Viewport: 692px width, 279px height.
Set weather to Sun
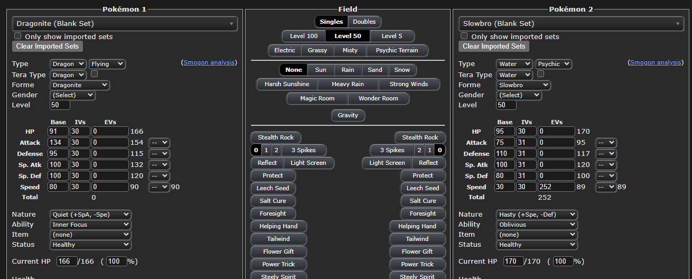tap(321, 70)
